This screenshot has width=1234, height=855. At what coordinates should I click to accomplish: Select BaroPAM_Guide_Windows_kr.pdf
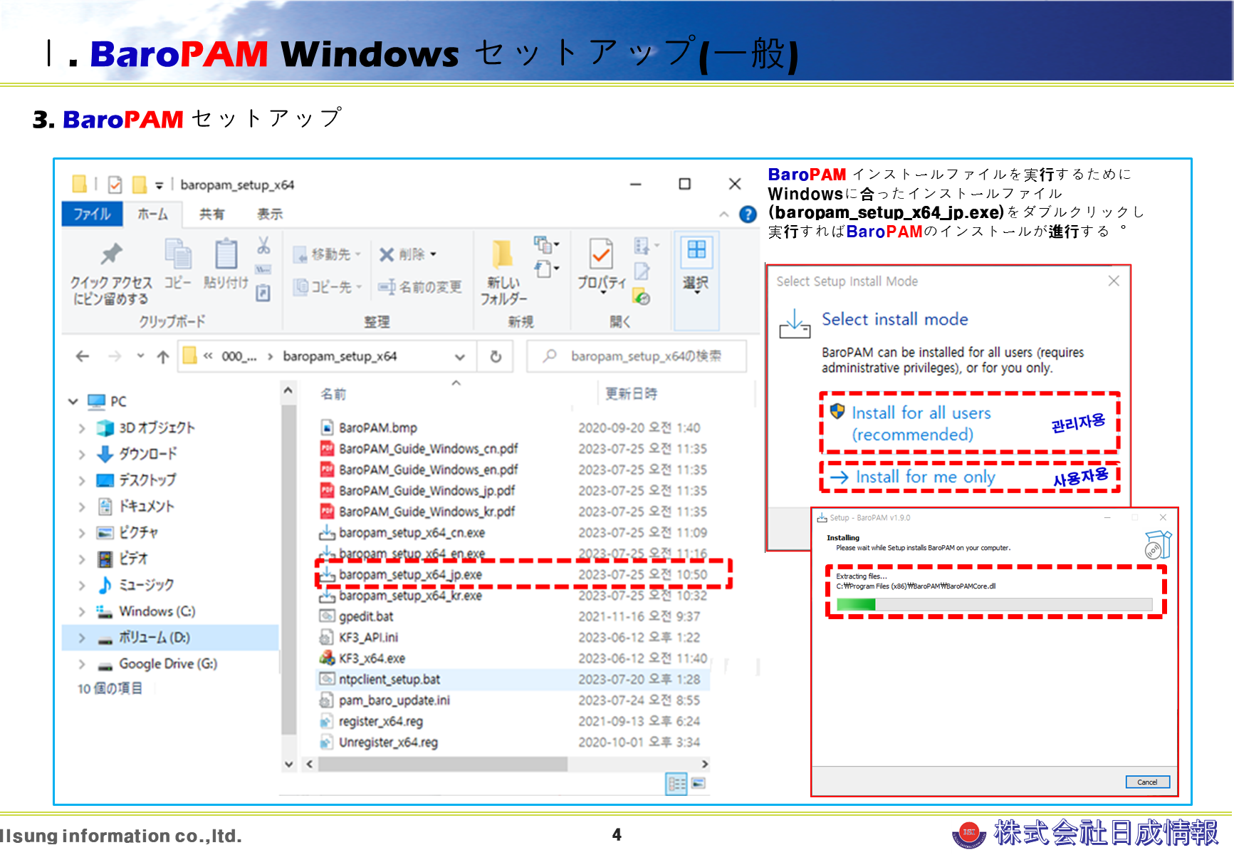point(417,512)
